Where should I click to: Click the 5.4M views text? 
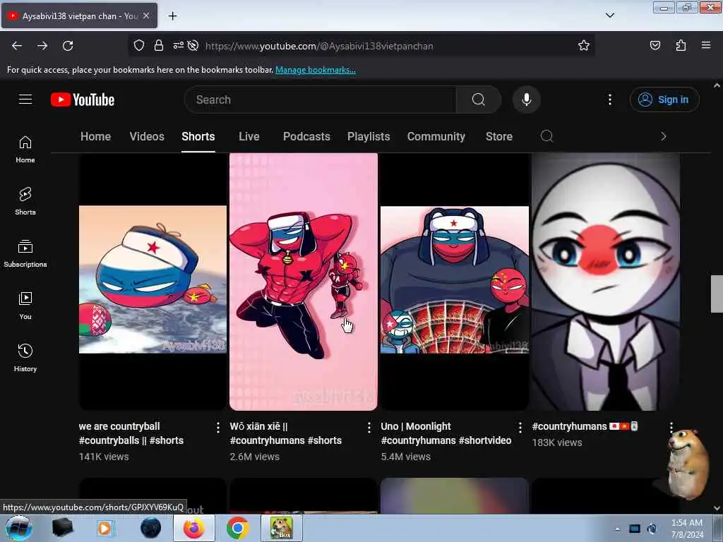406,457
